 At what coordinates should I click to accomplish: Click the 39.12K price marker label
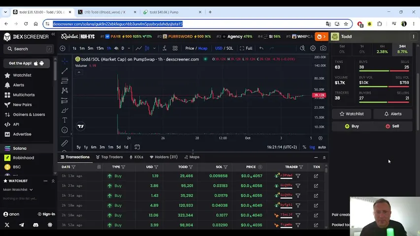tap(319, 95)
